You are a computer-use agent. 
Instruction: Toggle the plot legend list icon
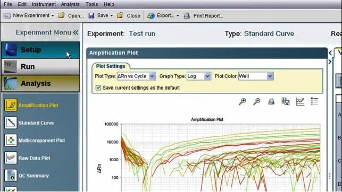314,101
